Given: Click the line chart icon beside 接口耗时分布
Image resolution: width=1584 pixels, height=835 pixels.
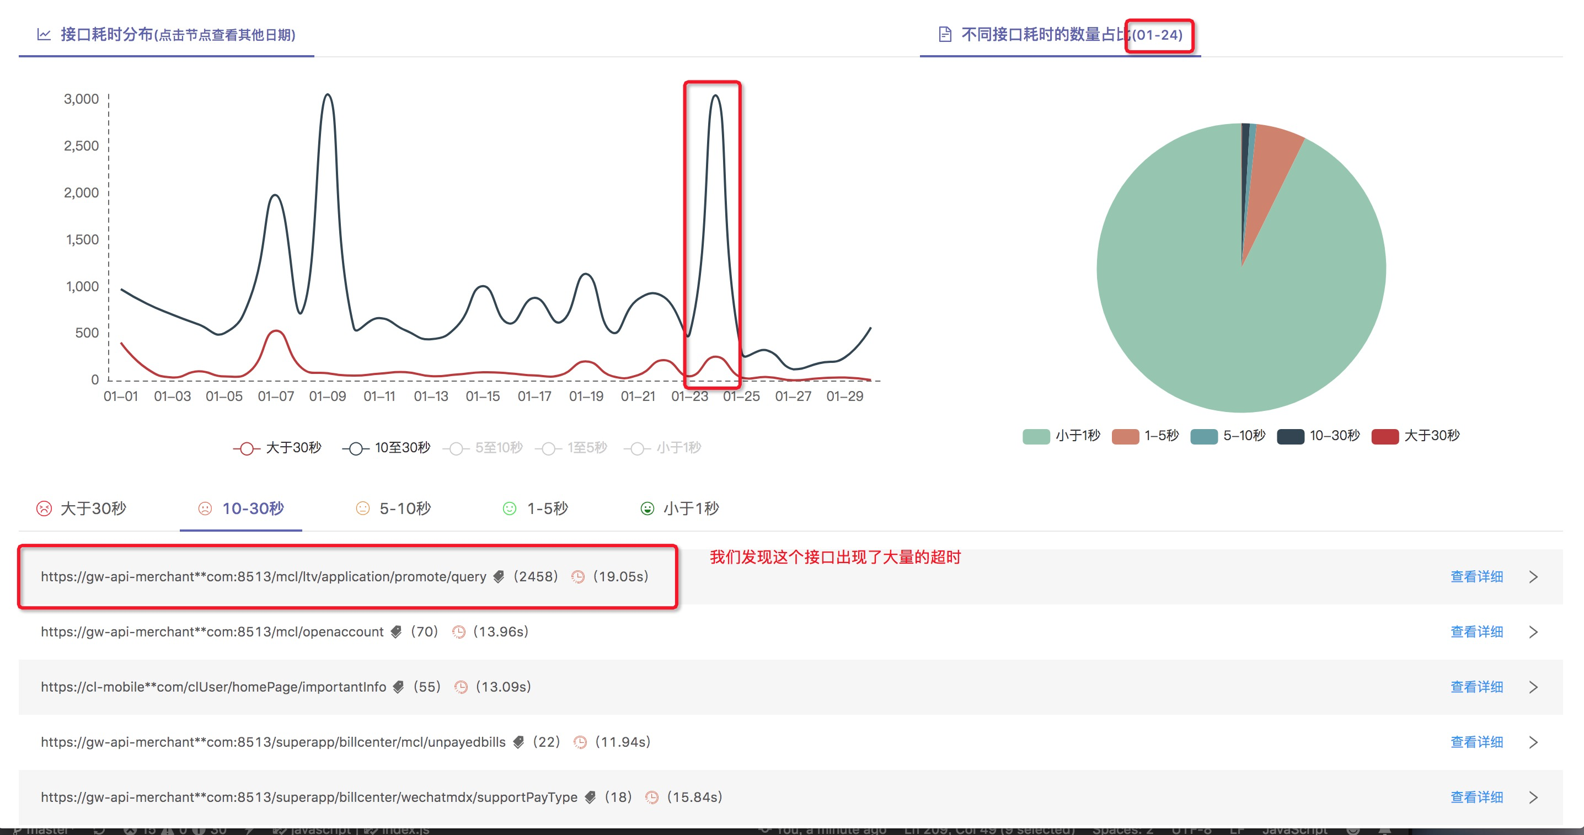Looking at the screenshot, I should pos(44,34).
